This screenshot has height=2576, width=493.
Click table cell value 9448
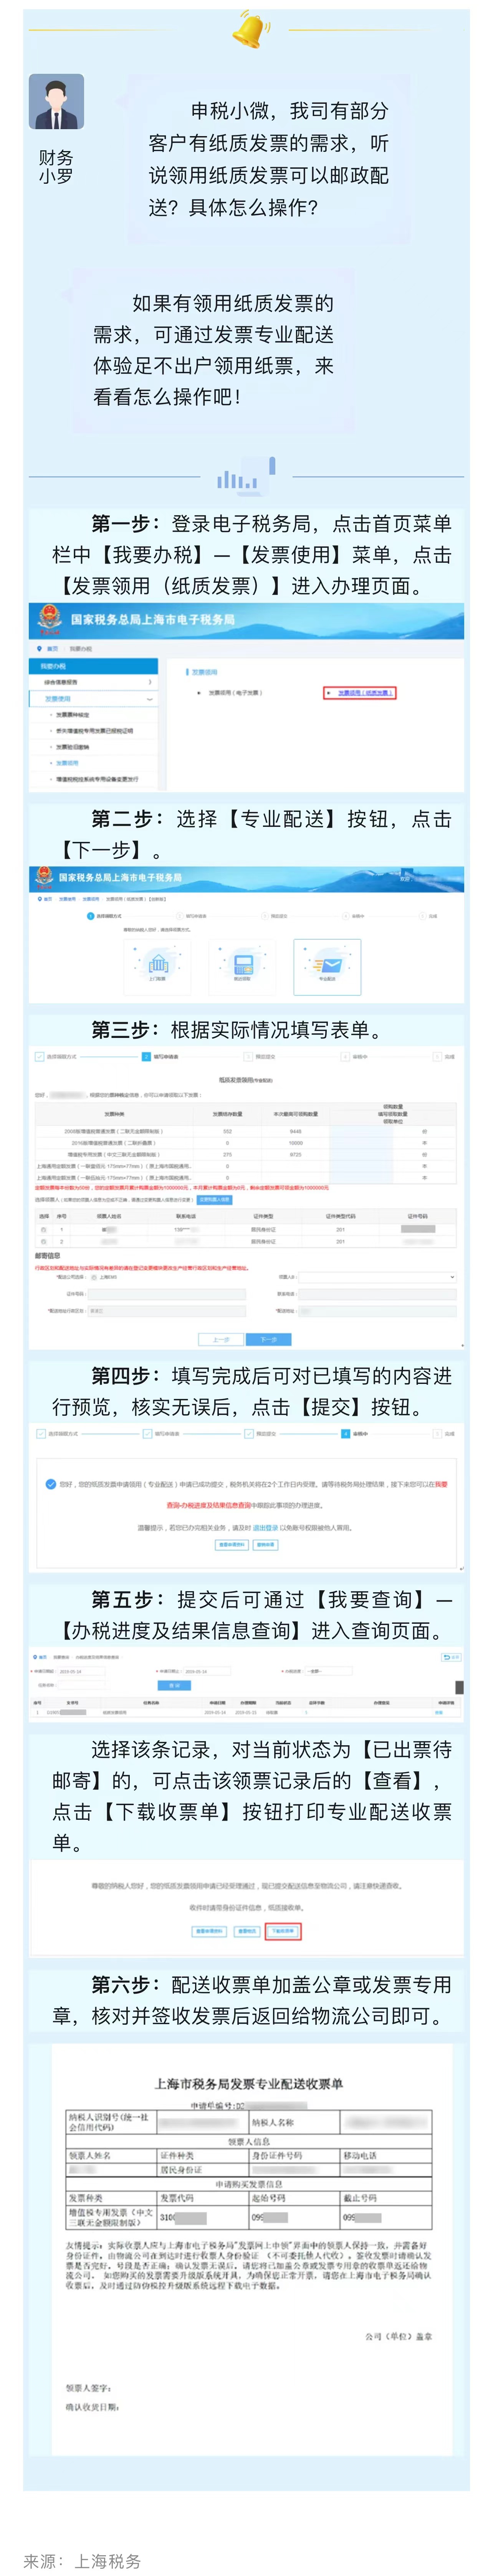[x=295, y=1132]
